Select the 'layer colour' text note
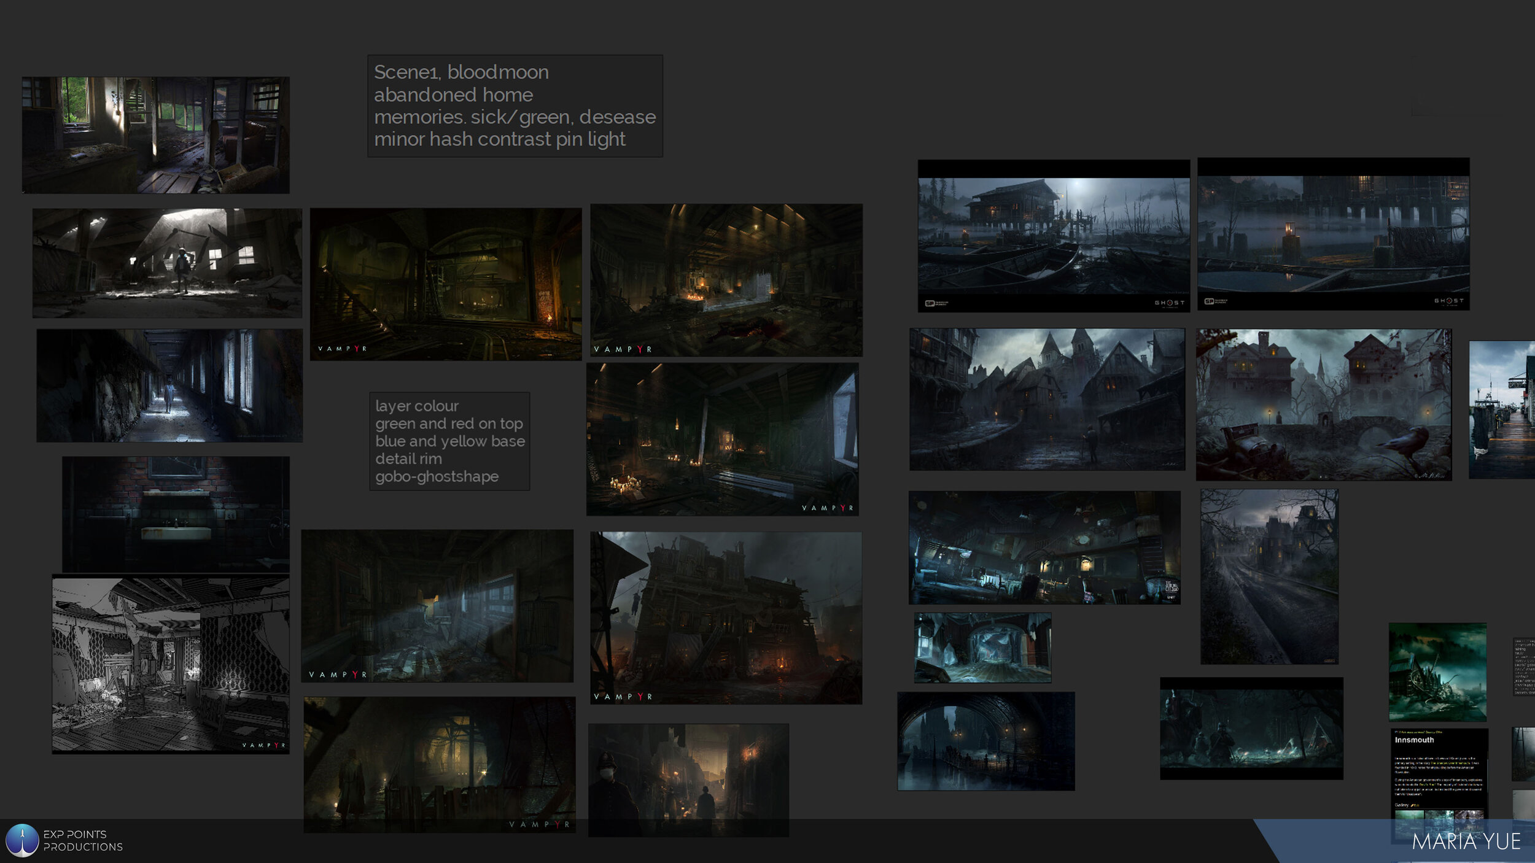Image resolution: width=1535 pixels, height=863 pixels. point(449,441)
